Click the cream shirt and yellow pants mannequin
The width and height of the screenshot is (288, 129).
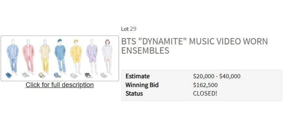point(45,57)
